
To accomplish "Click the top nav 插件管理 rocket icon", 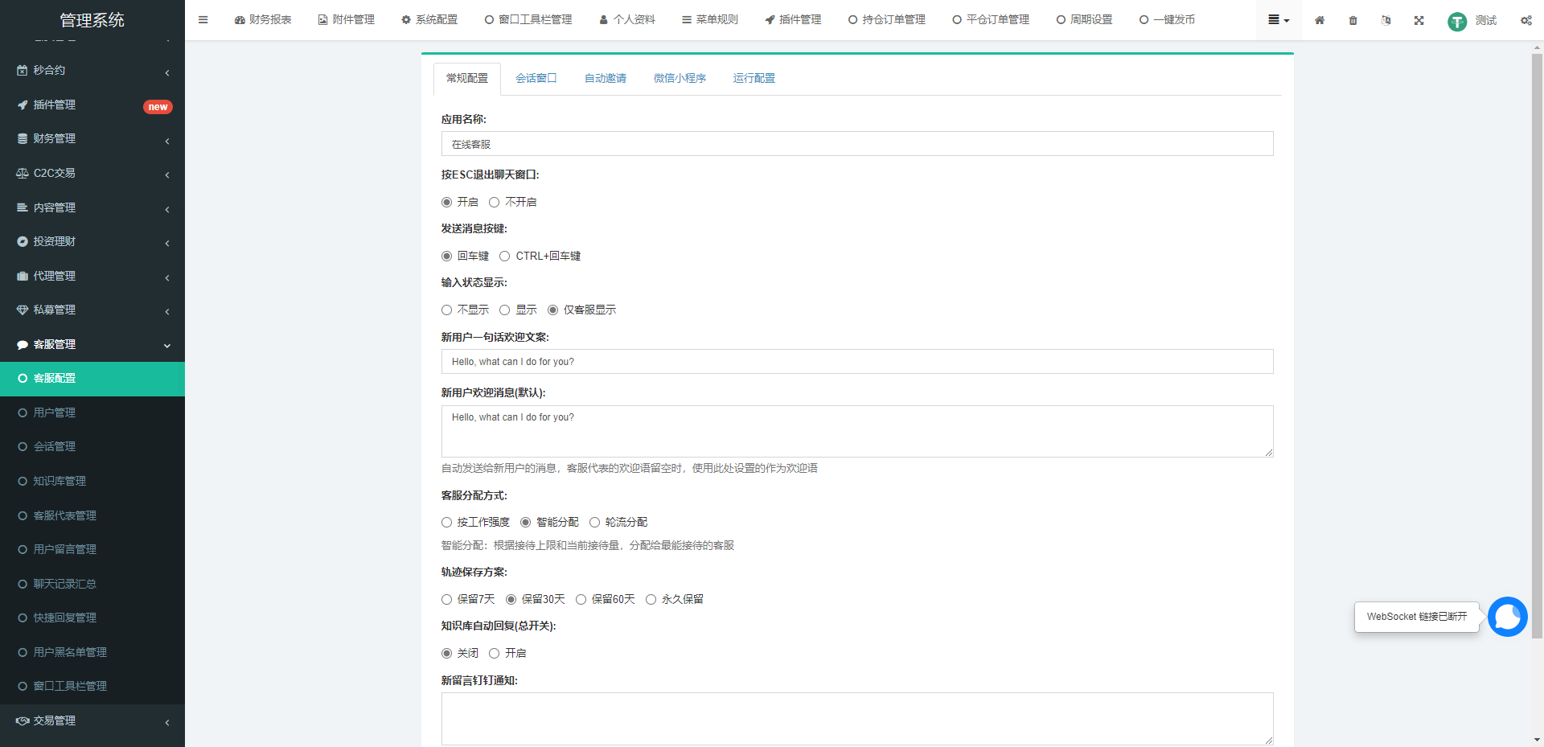I will pyautogui.click(x=770, y=20).
